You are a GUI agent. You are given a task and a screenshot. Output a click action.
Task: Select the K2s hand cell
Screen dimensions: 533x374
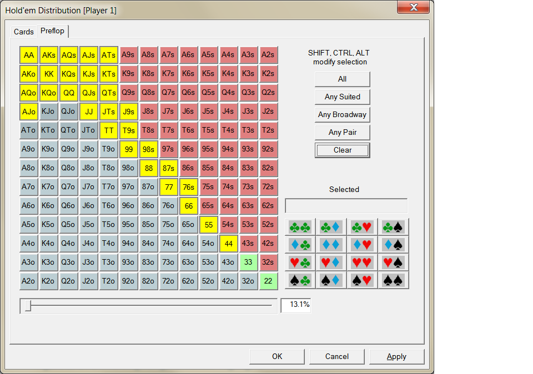[268, 74]
